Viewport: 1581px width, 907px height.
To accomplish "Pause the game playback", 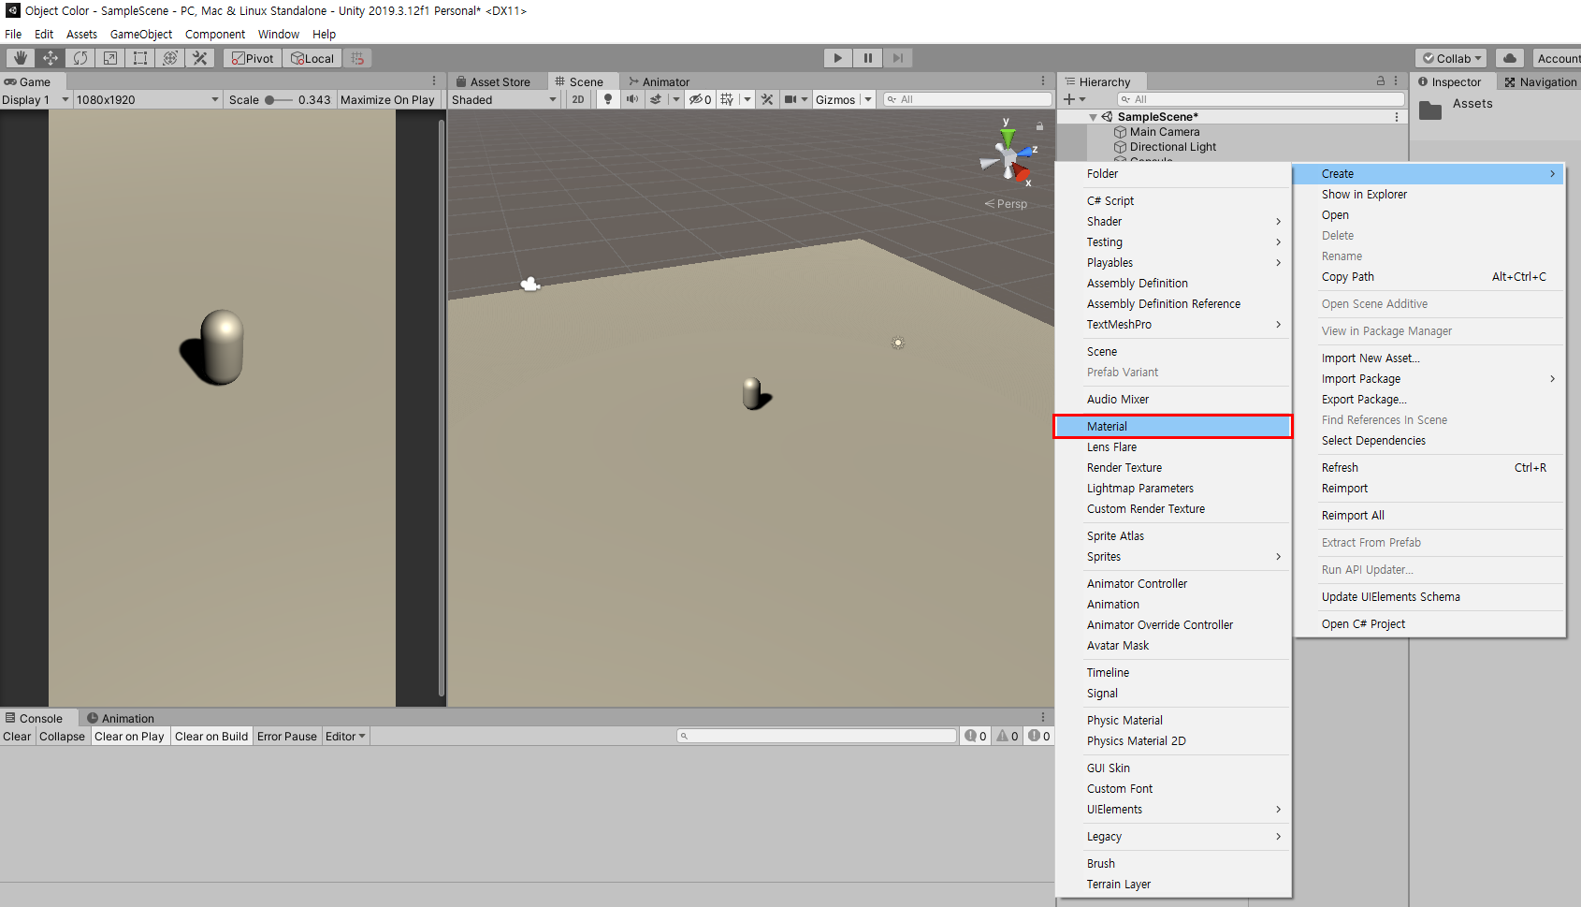I will [x=868, y=58].
